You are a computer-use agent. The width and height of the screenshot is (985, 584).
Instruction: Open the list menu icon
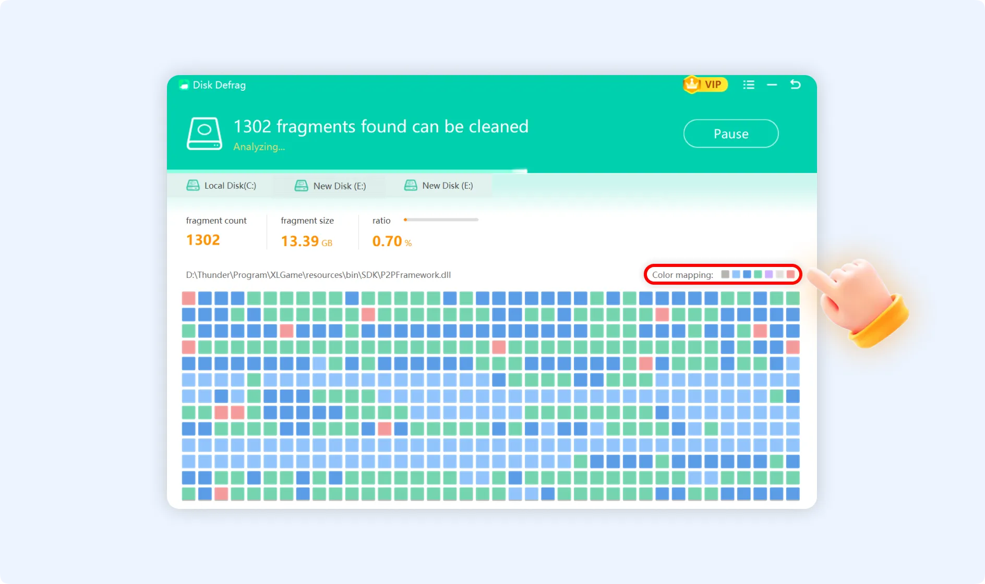pyautogui.click(x=749, y=85)
